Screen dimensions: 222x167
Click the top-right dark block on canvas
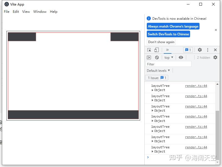(x=124, y=37)
